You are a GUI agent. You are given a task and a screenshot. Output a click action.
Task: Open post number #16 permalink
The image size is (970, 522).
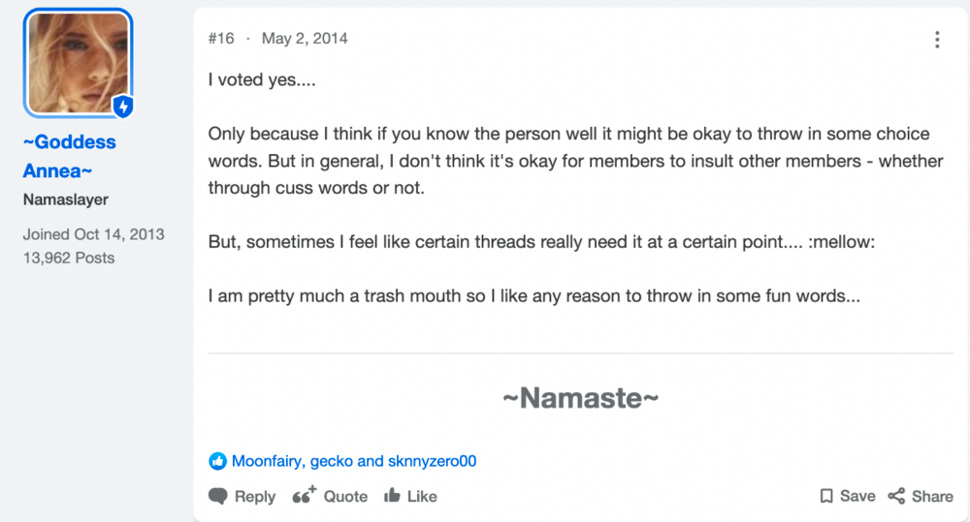[221, 39]
